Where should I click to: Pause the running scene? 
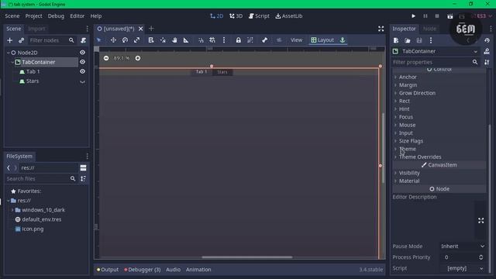[425, 16]
